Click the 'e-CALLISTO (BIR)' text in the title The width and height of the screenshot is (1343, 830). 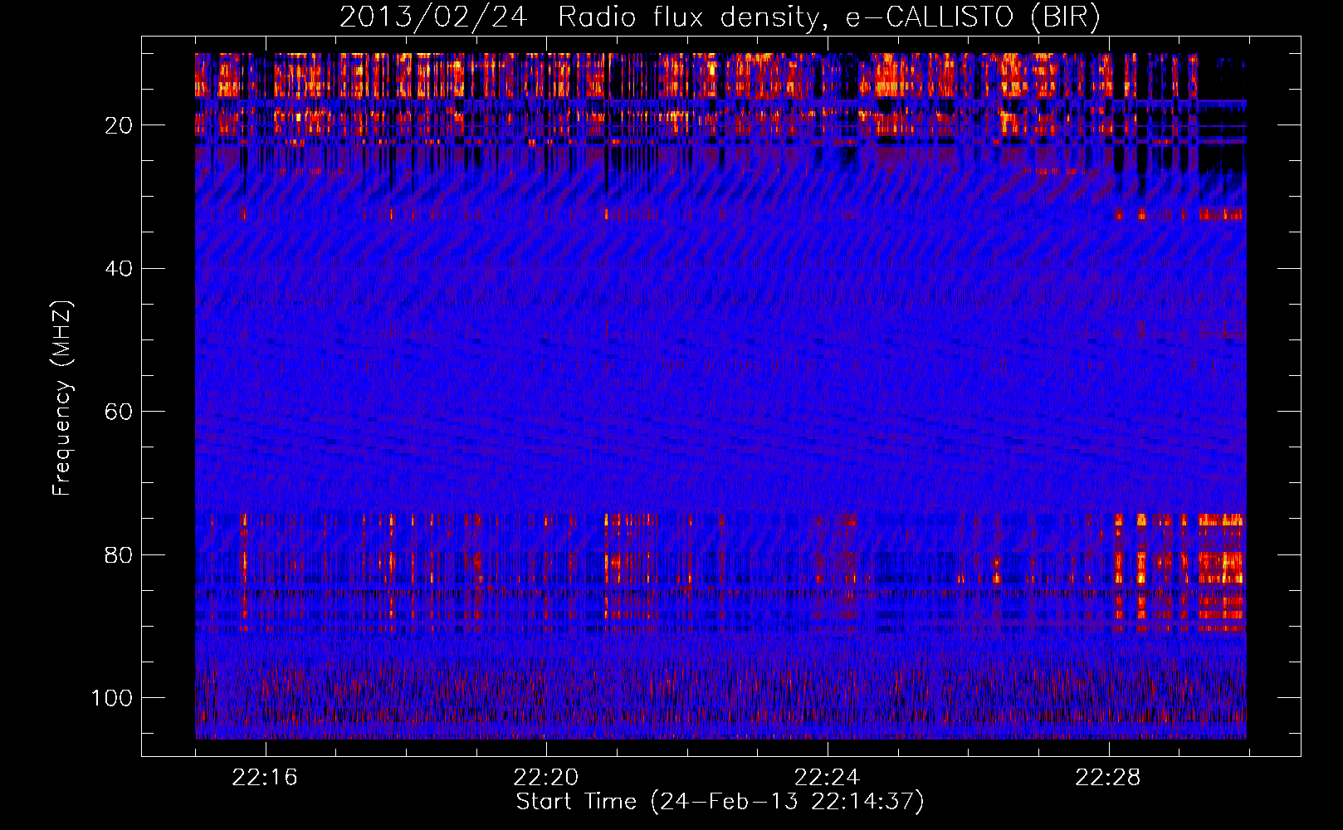974,17
